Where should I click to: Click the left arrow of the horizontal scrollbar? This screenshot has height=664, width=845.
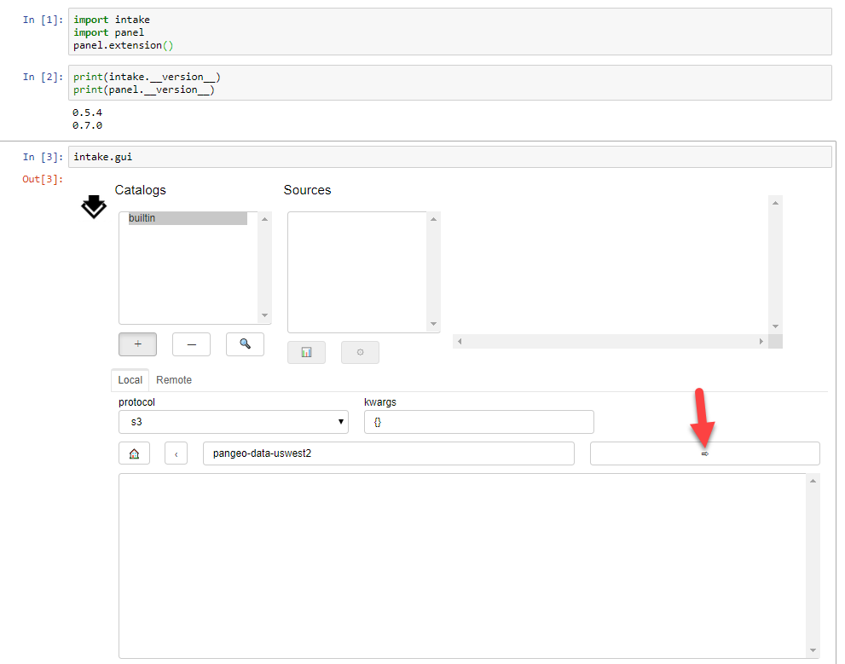coord(459,341)
